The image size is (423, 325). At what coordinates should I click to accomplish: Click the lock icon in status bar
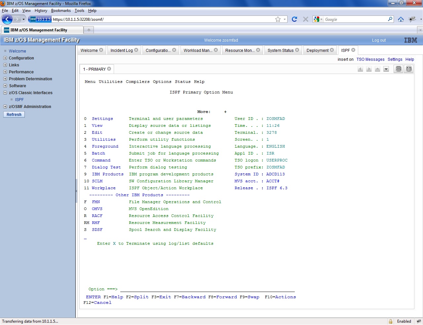click(391, 321)
